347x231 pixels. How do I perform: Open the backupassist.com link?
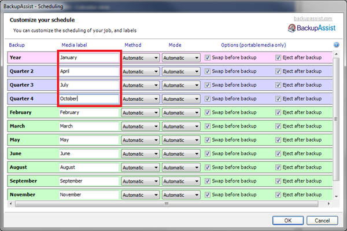313,19
